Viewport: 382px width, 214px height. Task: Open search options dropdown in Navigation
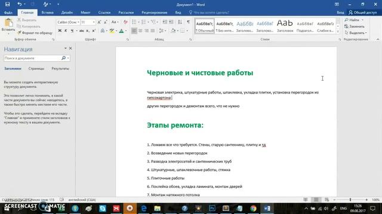[x=68, y=58]
